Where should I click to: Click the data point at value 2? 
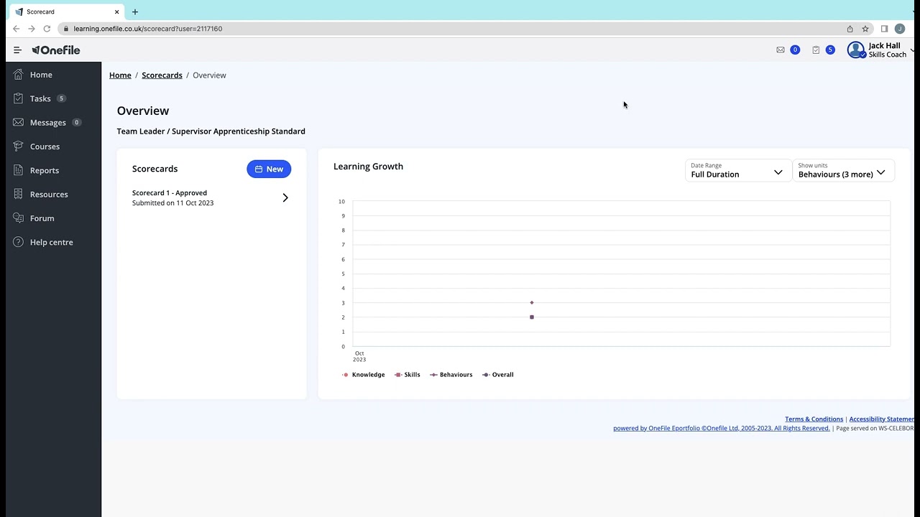coord(532,317)
